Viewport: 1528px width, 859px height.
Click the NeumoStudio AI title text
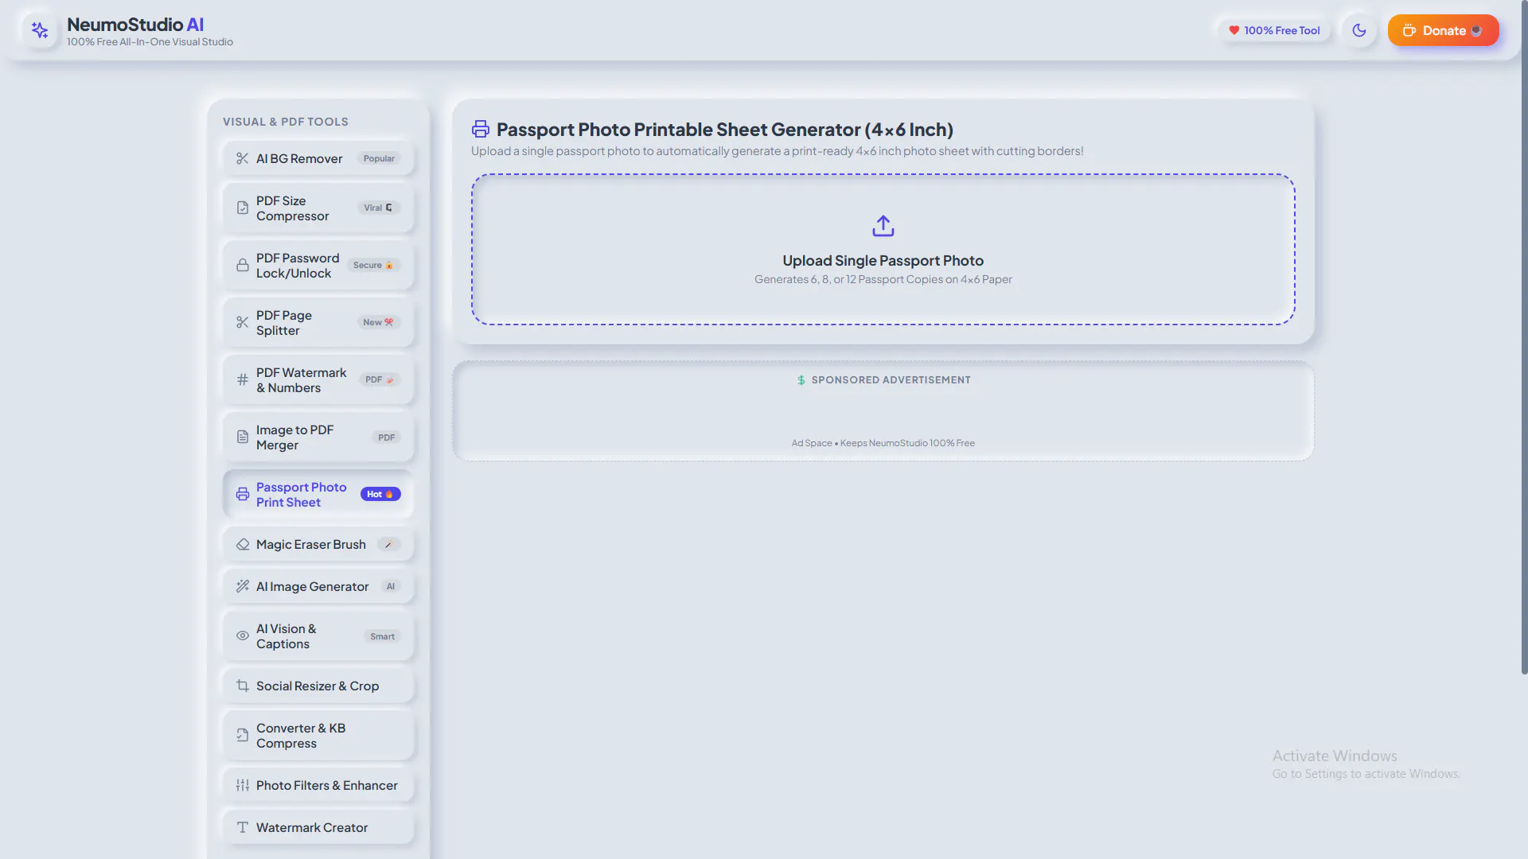[x=135, y=25]
